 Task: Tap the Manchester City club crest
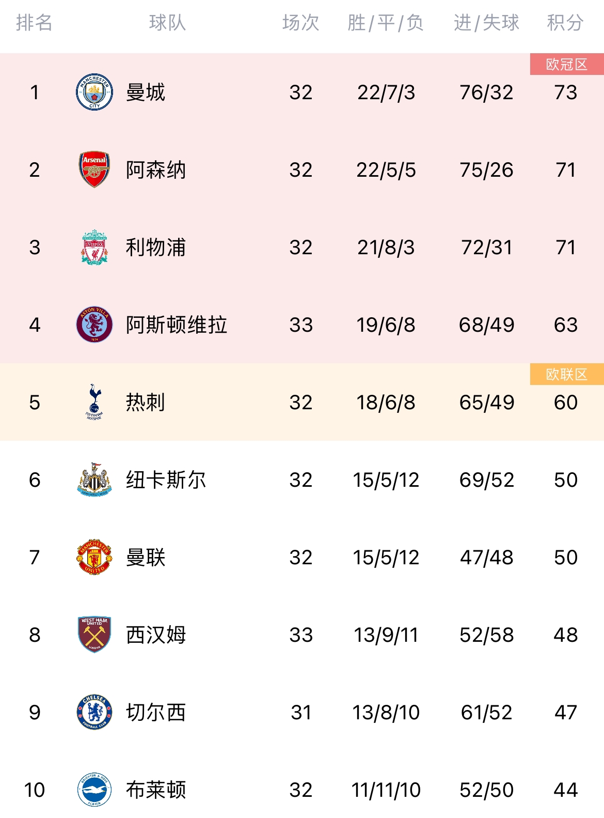pos(94,92)
